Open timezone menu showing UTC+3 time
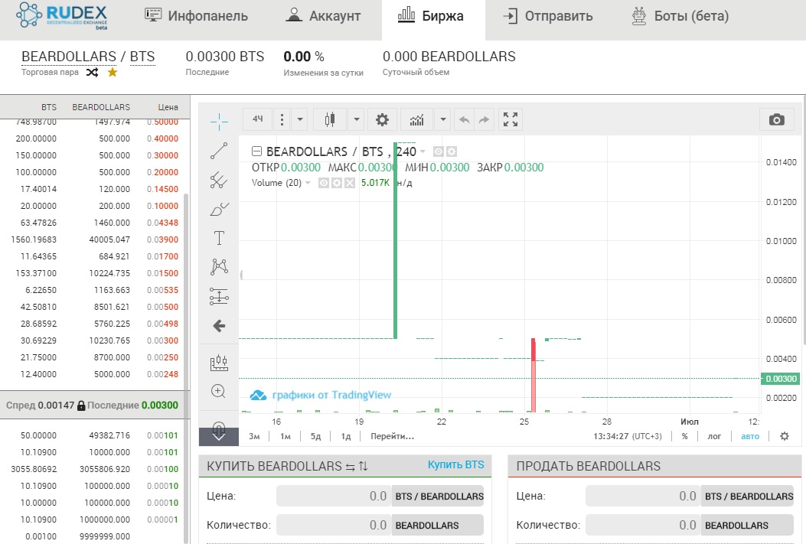Viewport: 806px width, 544px height. pos(628,436)
